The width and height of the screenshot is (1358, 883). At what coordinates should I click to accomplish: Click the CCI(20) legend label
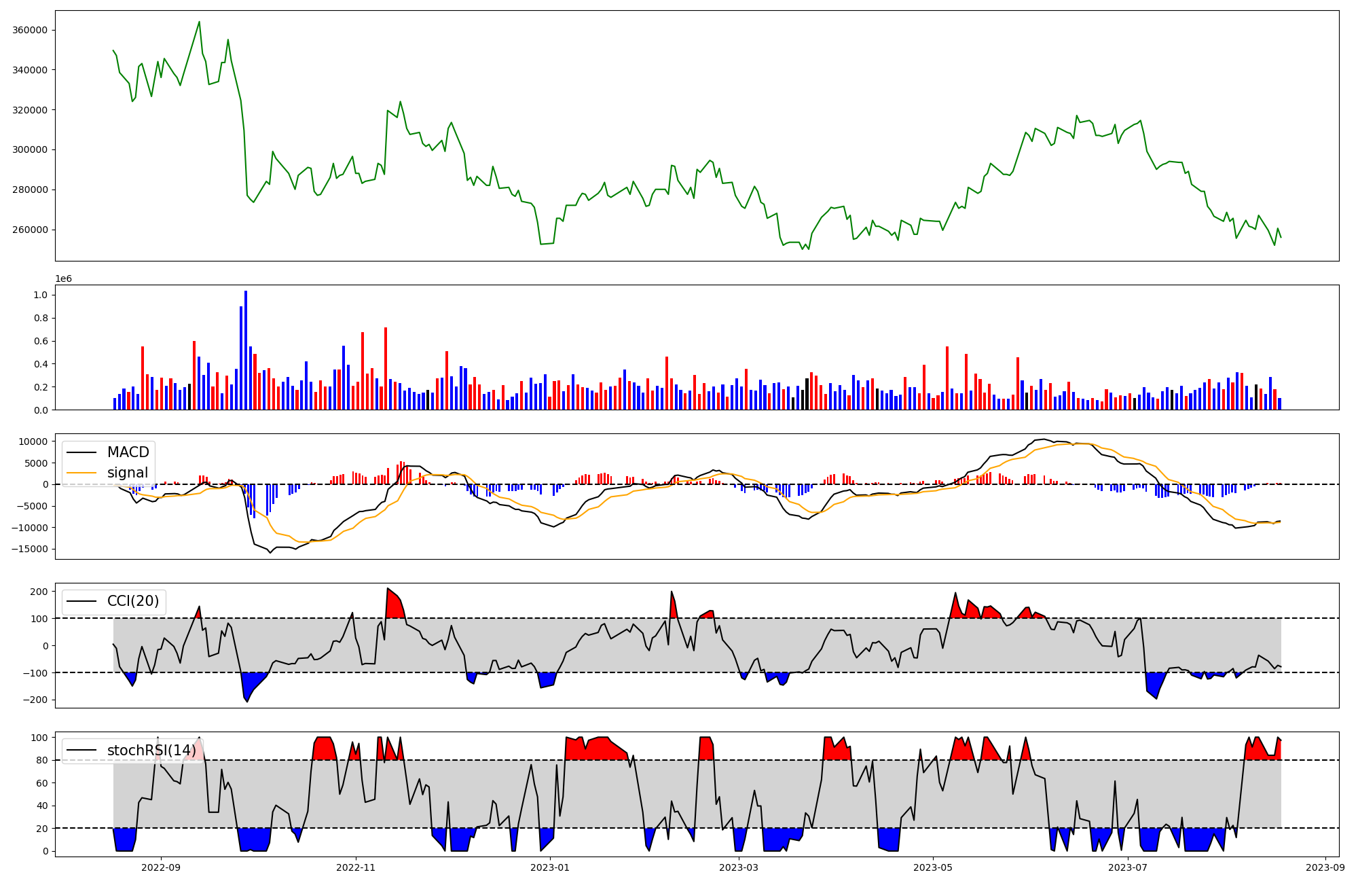pyautogui.click(x=133, y=601)
